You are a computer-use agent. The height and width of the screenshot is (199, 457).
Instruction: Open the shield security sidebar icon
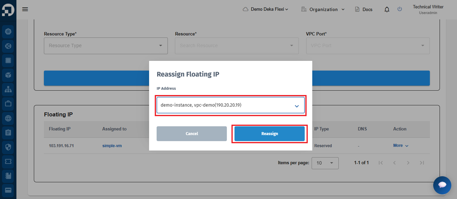coord(8,147)
